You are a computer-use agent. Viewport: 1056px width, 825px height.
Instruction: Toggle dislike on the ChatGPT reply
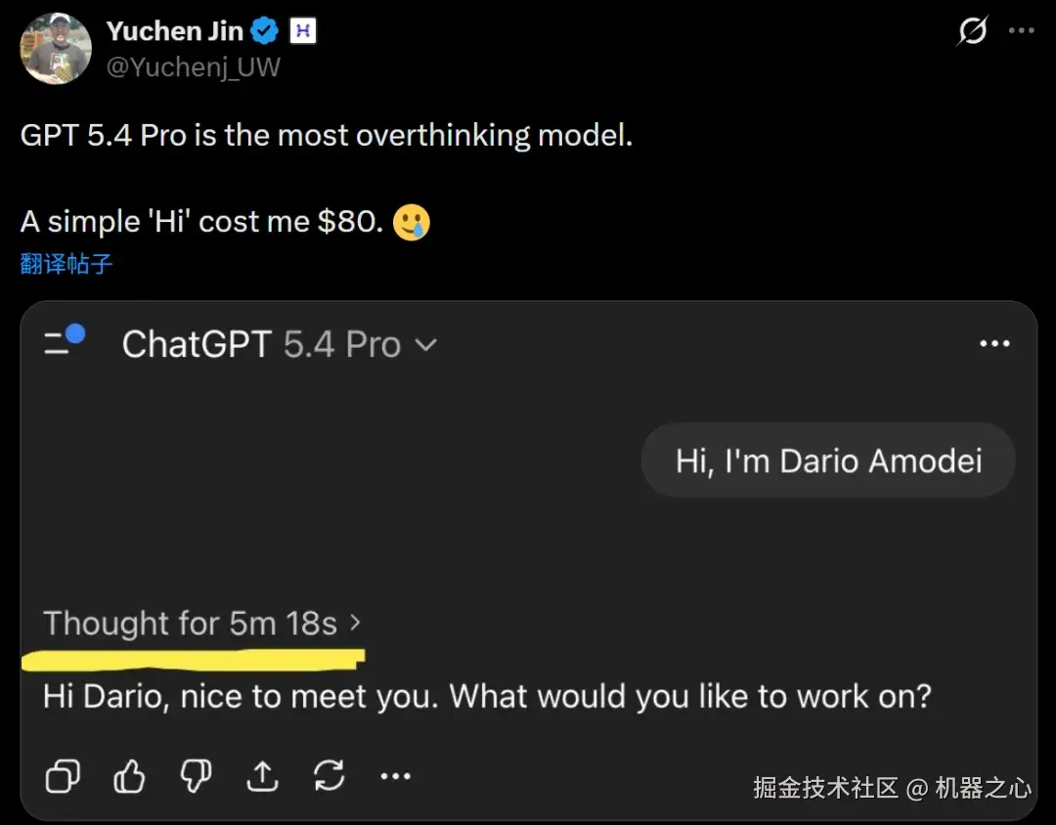195,775
